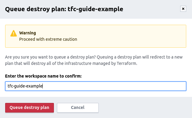Click the workspace name in the dialog title
Viewport: 192px width, 118px height.
95,9
